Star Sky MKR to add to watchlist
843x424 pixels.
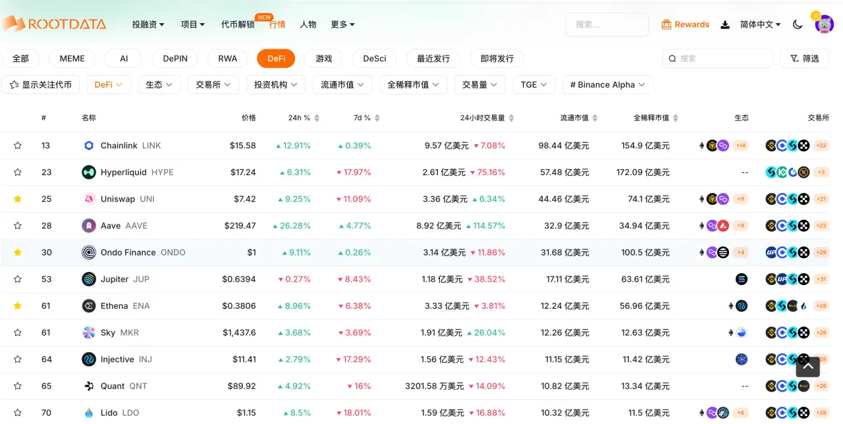click(x=18, y=332)
